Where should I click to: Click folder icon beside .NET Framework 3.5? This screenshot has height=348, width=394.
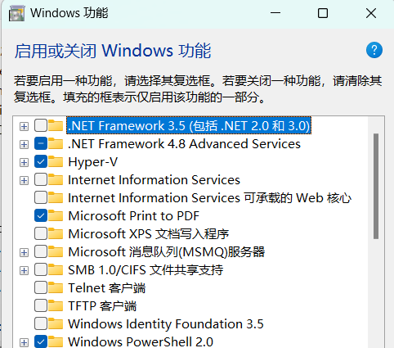[56, 125]
